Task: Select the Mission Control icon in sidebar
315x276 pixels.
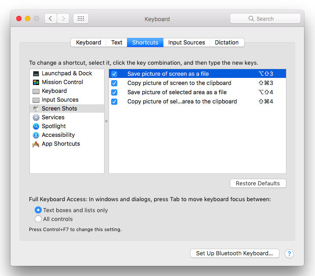Action: 36,82
